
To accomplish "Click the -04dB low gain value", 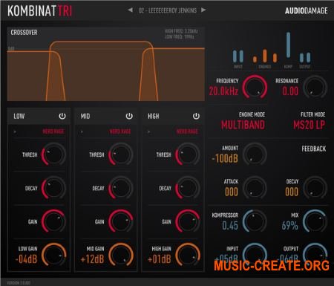I will click(26, 259).
